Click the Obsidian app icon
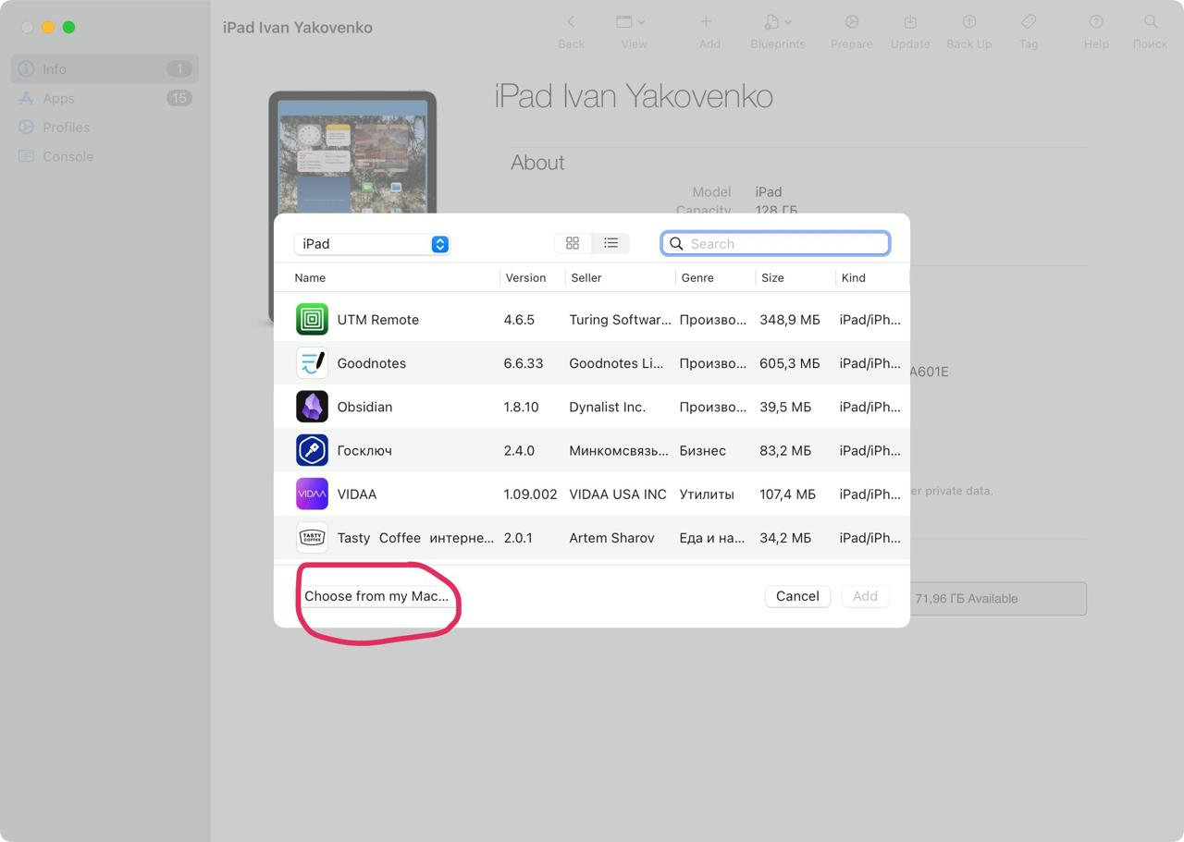 (312, 407)
